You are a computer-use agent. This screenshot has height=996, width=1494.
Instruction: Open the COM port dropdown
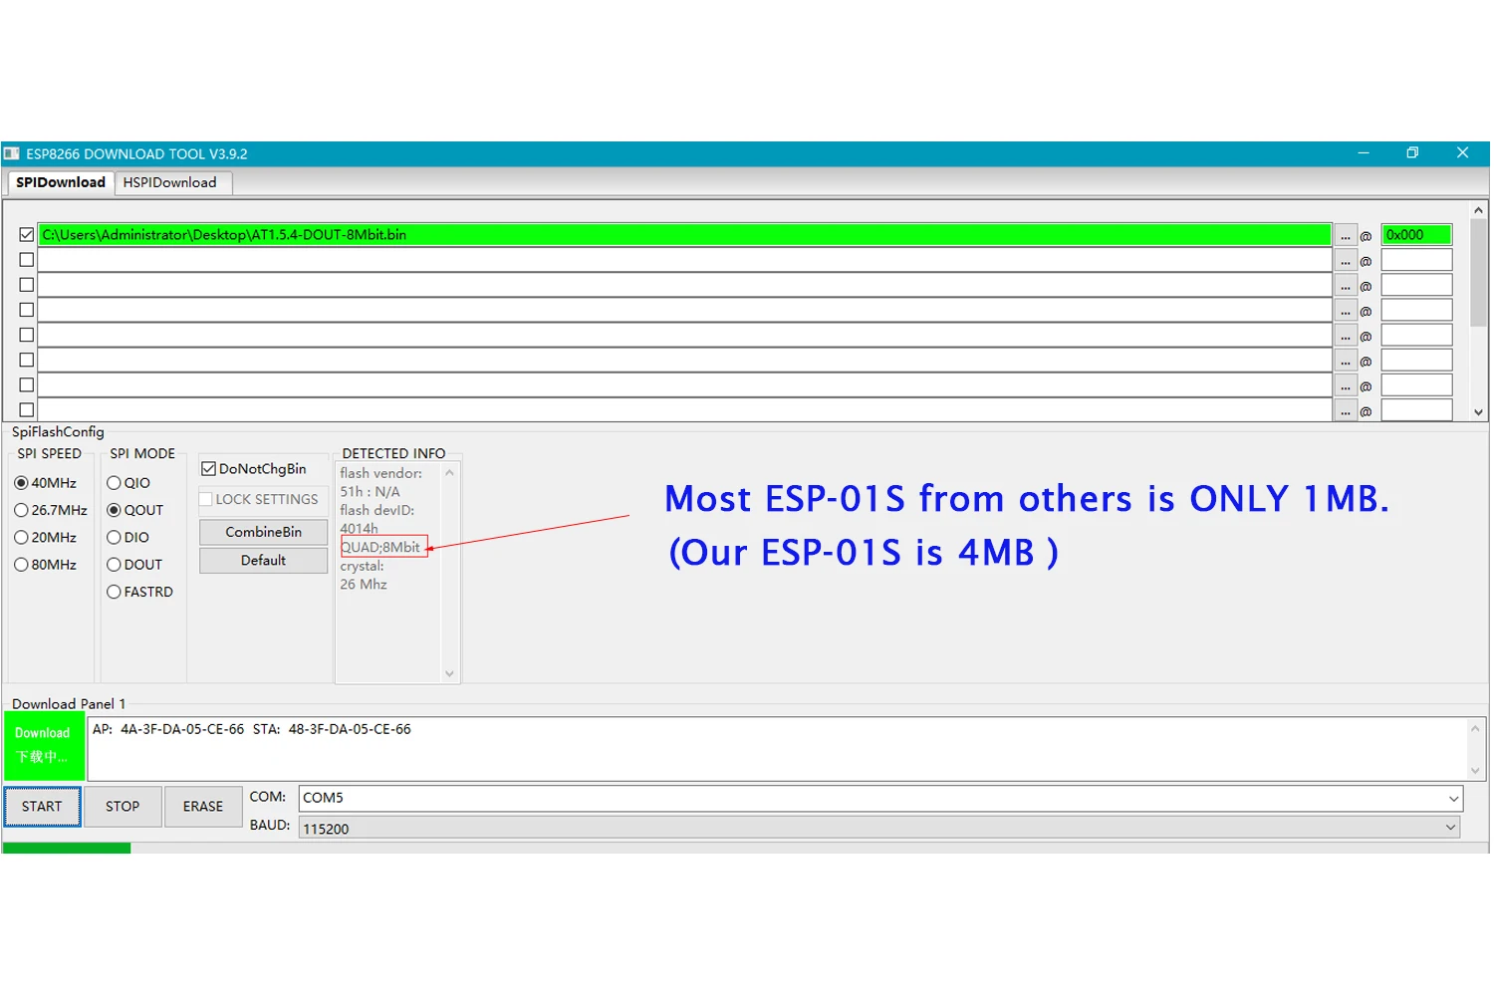[1453, 798]
